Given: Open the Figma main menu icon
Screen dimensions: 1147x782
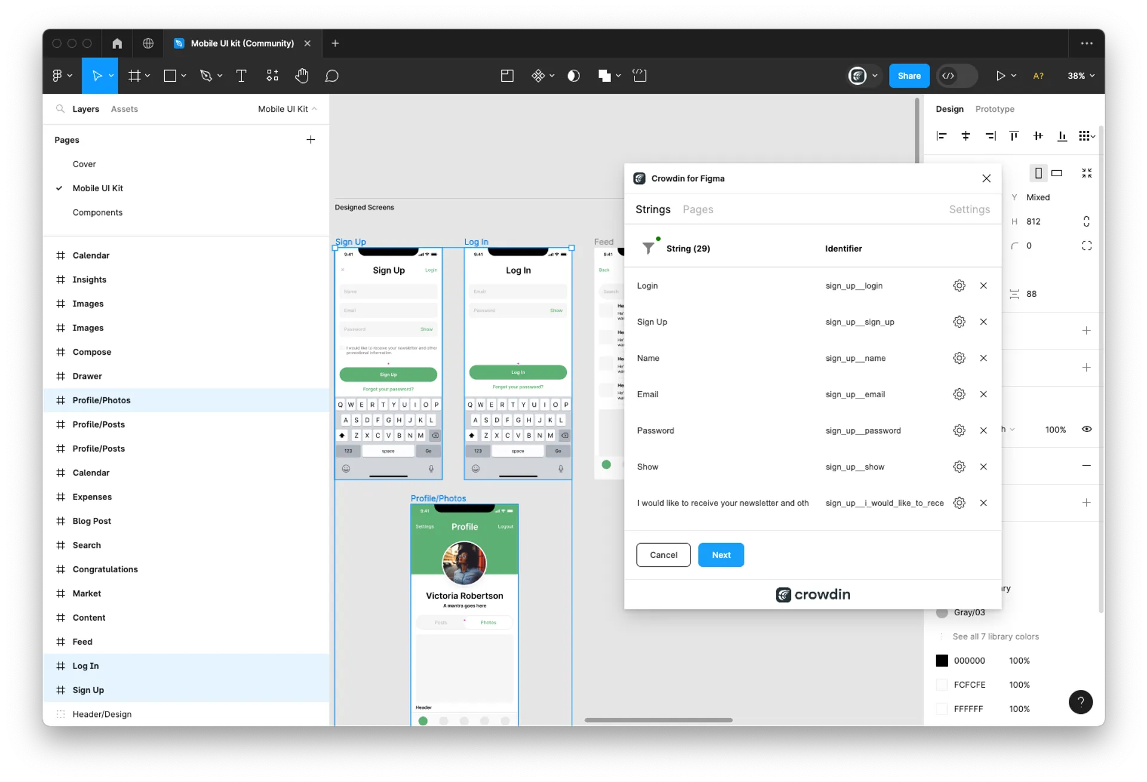Looking at the screenshot, I should click(57, 75).
